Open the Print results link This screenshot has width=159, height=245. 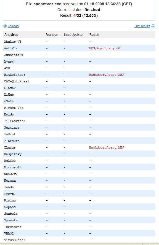(142, 26)
